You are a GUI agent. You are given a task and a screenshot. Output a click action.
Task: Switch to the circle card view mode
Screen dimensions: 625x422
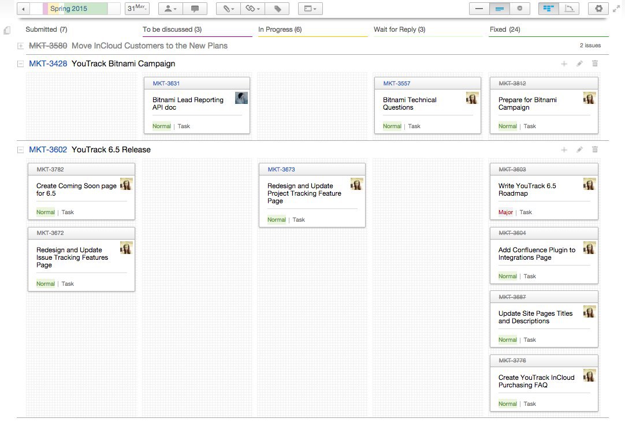(x=520, y=9)
